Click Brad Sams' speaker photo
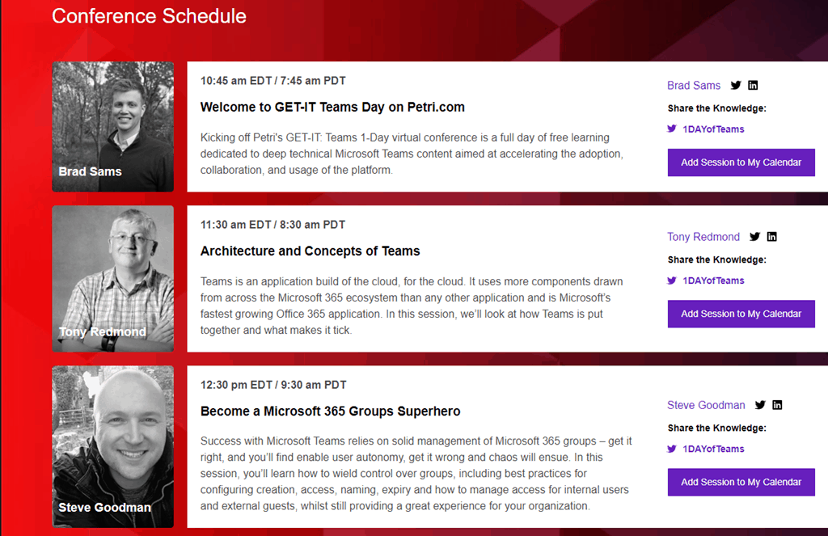Image resolution: width=828 pixels, height=536 pixels. pyautogui.click(x=113, y=126)
